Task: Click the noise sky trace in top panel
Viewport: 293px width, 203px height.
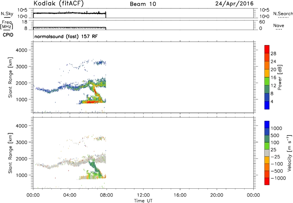Action: (70, 13)
